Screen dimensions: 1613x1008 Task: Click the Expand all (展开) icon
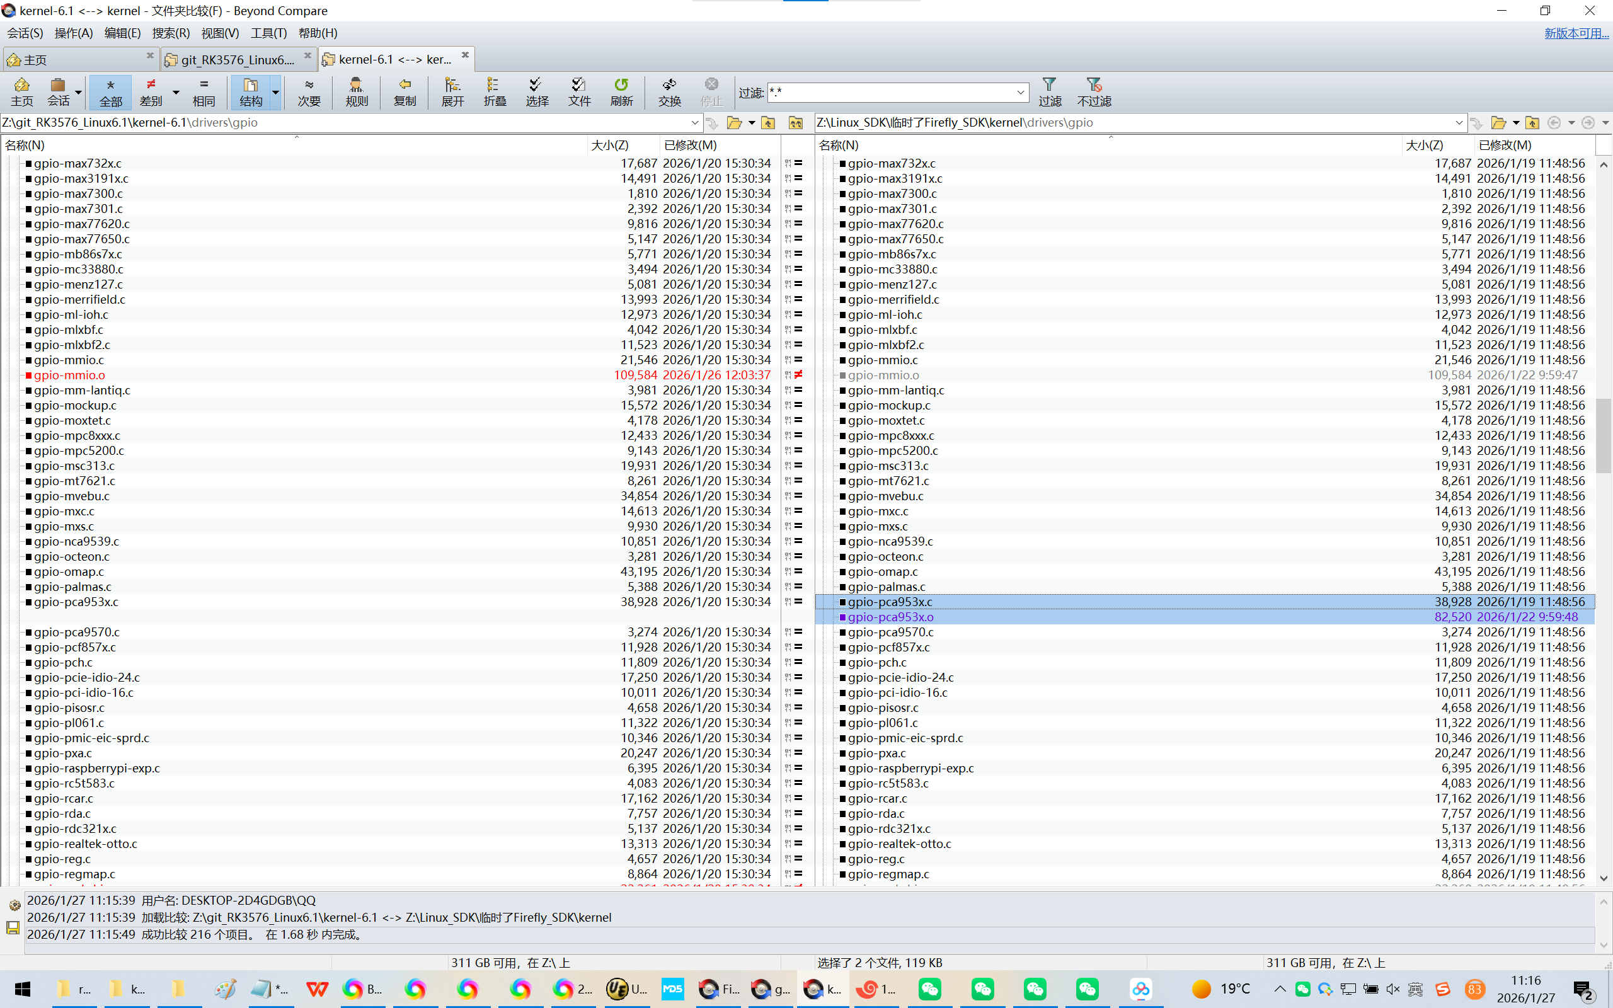click(452, 91)
